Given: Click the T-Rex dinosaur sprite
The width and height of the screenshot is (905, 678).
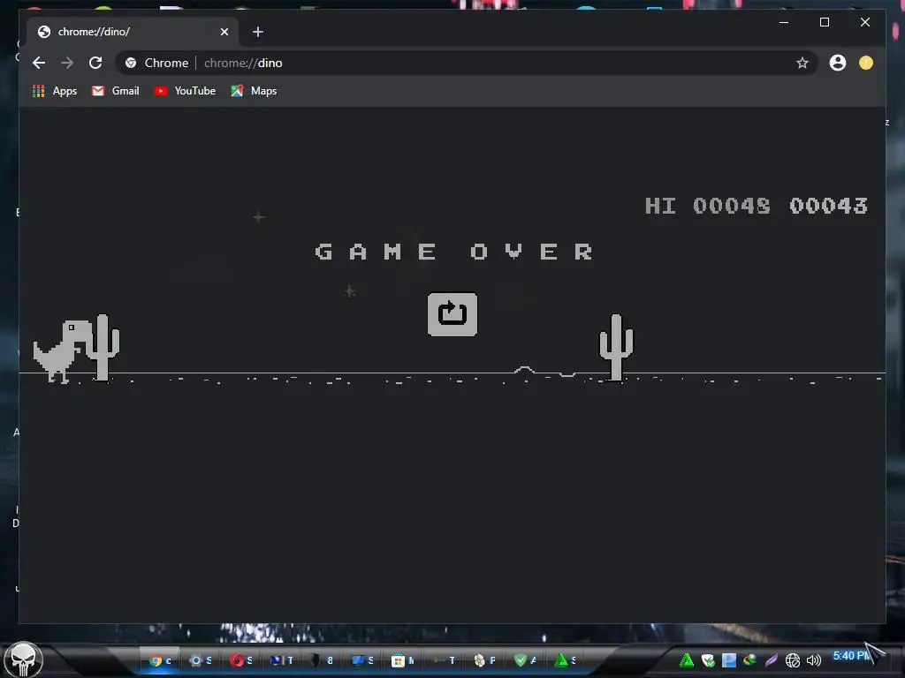Looking at the screenshot, I should (63, 350).
